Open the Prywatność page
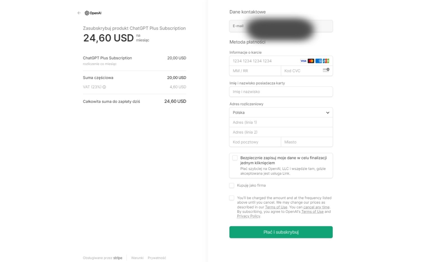The height and width of the screenshot is (262, 424). click(x=157, y=258)
